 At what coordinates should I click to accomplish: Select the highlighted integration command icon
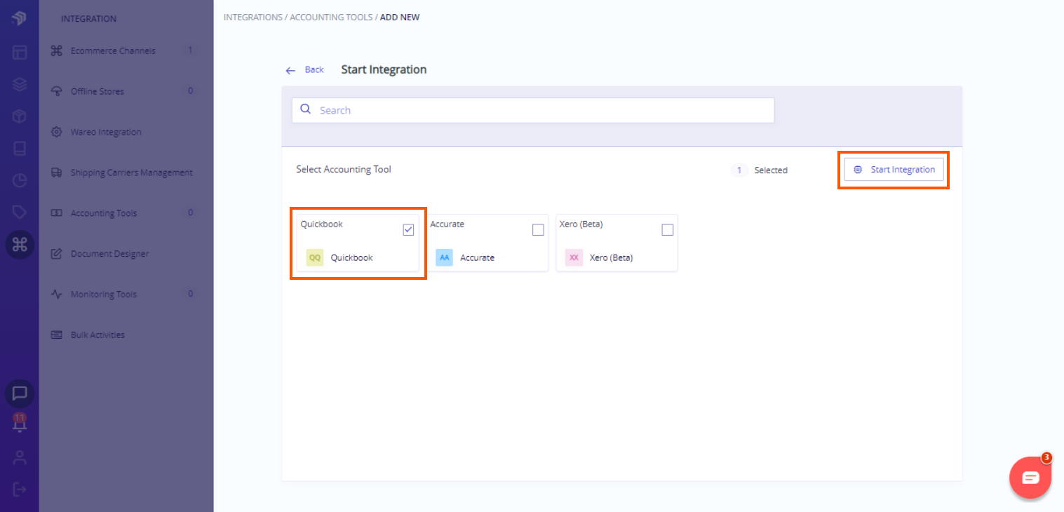[x=20, y=245]
